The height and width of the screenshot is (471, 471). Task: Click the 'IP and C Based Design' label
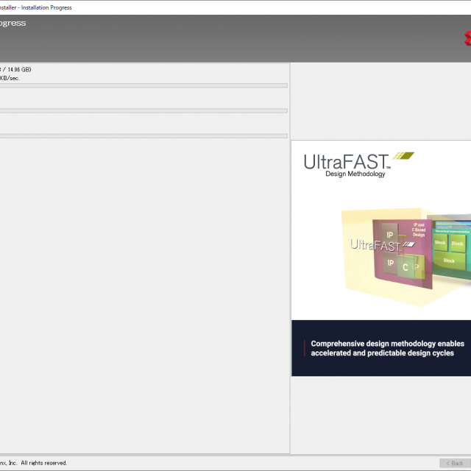coord(419,228)
